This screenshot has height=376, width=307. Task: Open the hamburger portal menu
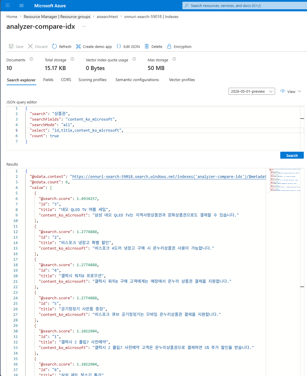21,6
